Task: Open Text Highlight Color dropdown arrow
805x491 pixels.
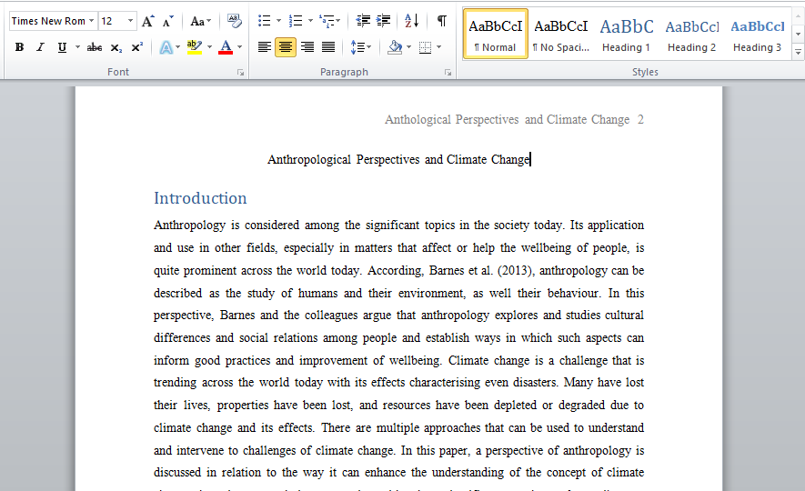Action: pos(209,47)
